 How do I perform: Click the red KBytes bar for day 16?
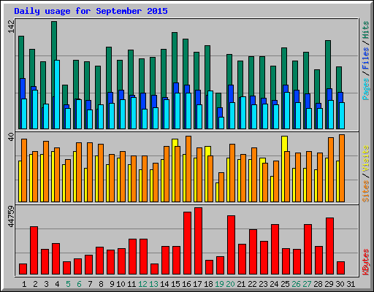[187, 243]
